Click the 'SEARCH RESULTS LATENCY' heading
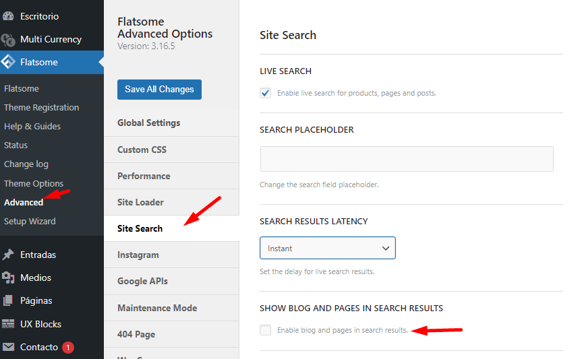Screen dimensions: 578x359 point(314,222)
